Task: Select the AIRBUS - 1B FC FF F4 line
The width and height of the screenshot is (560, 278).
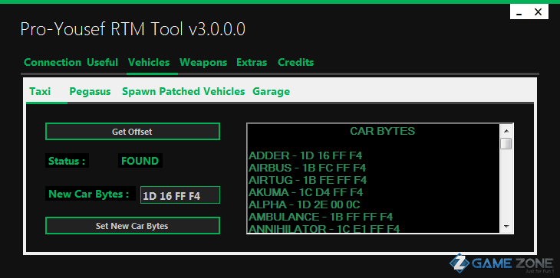Action: 307,168
